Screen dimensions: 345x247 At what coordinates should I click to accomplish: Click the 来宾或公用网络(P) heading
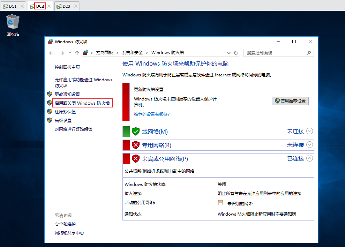165,159
